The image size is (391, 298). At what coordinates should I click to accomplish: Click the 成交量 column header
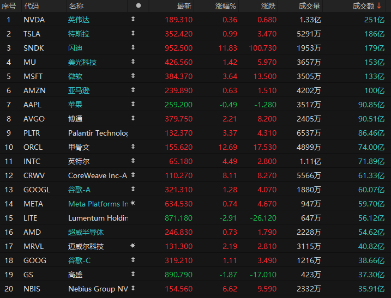[x=309, y=6]
